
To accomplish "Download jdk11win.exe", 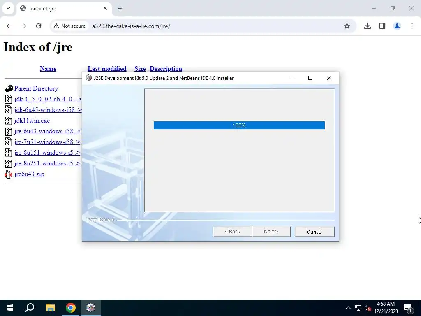I will pos(32,121).
